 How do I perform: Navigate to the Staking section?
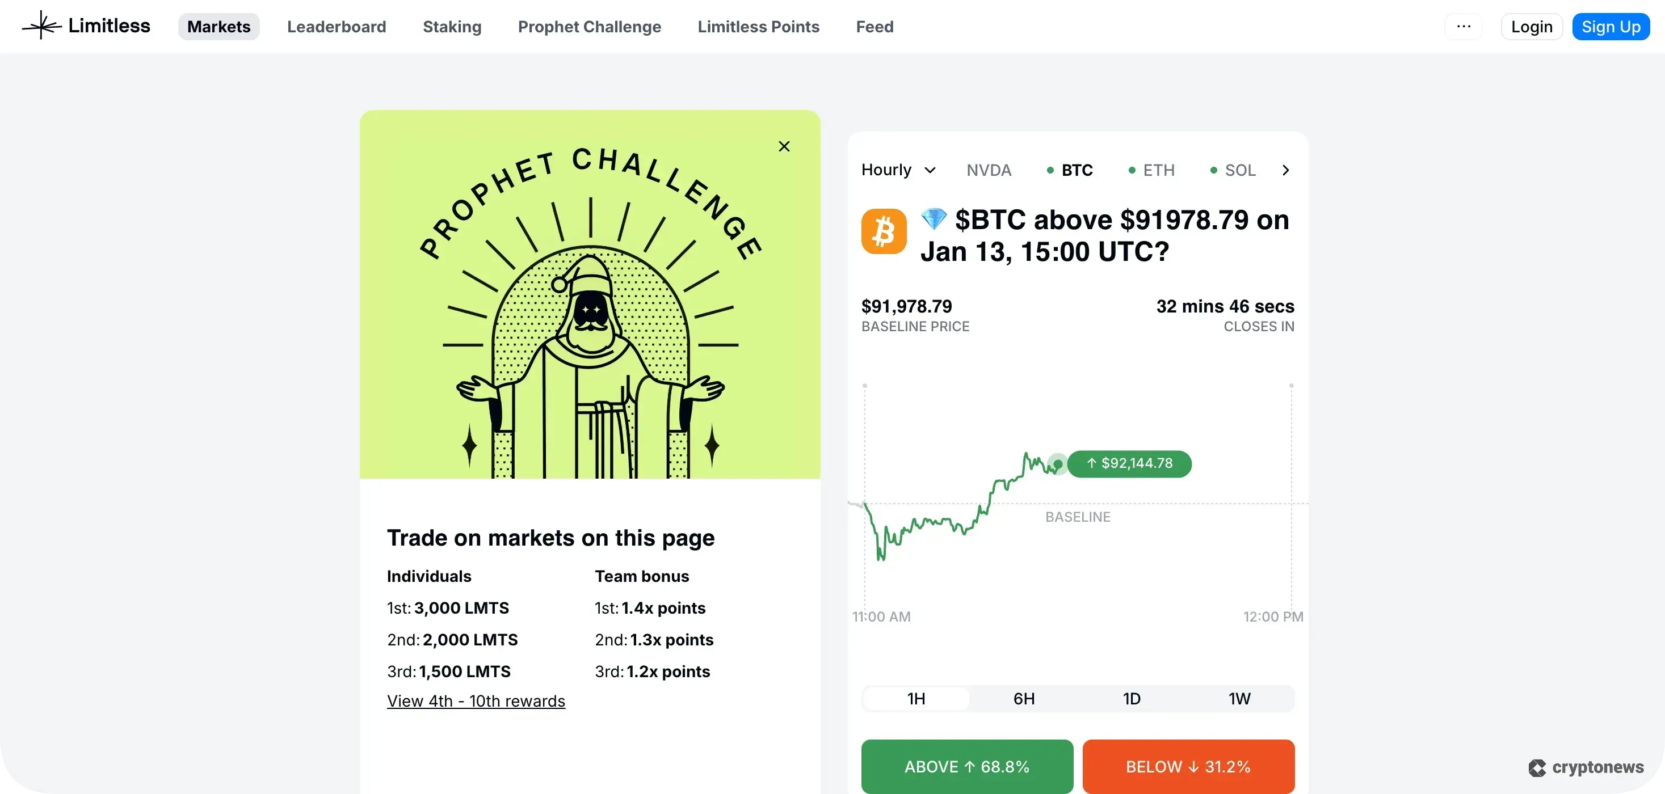451,27
